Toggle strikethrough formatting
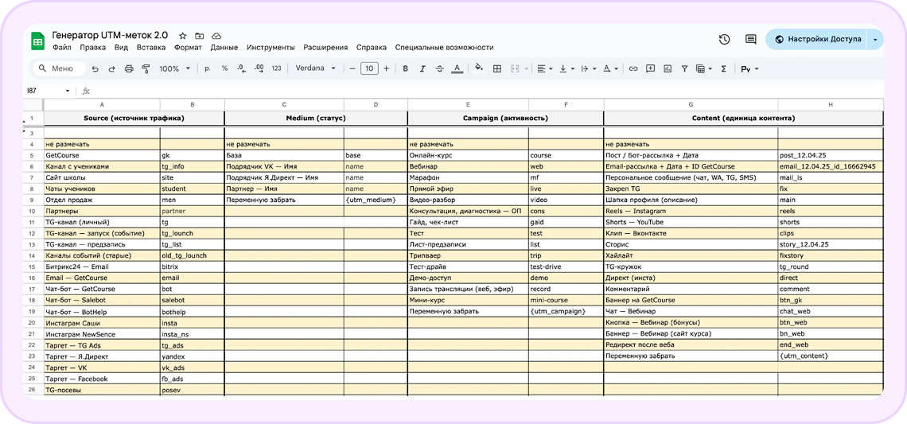 439,69
